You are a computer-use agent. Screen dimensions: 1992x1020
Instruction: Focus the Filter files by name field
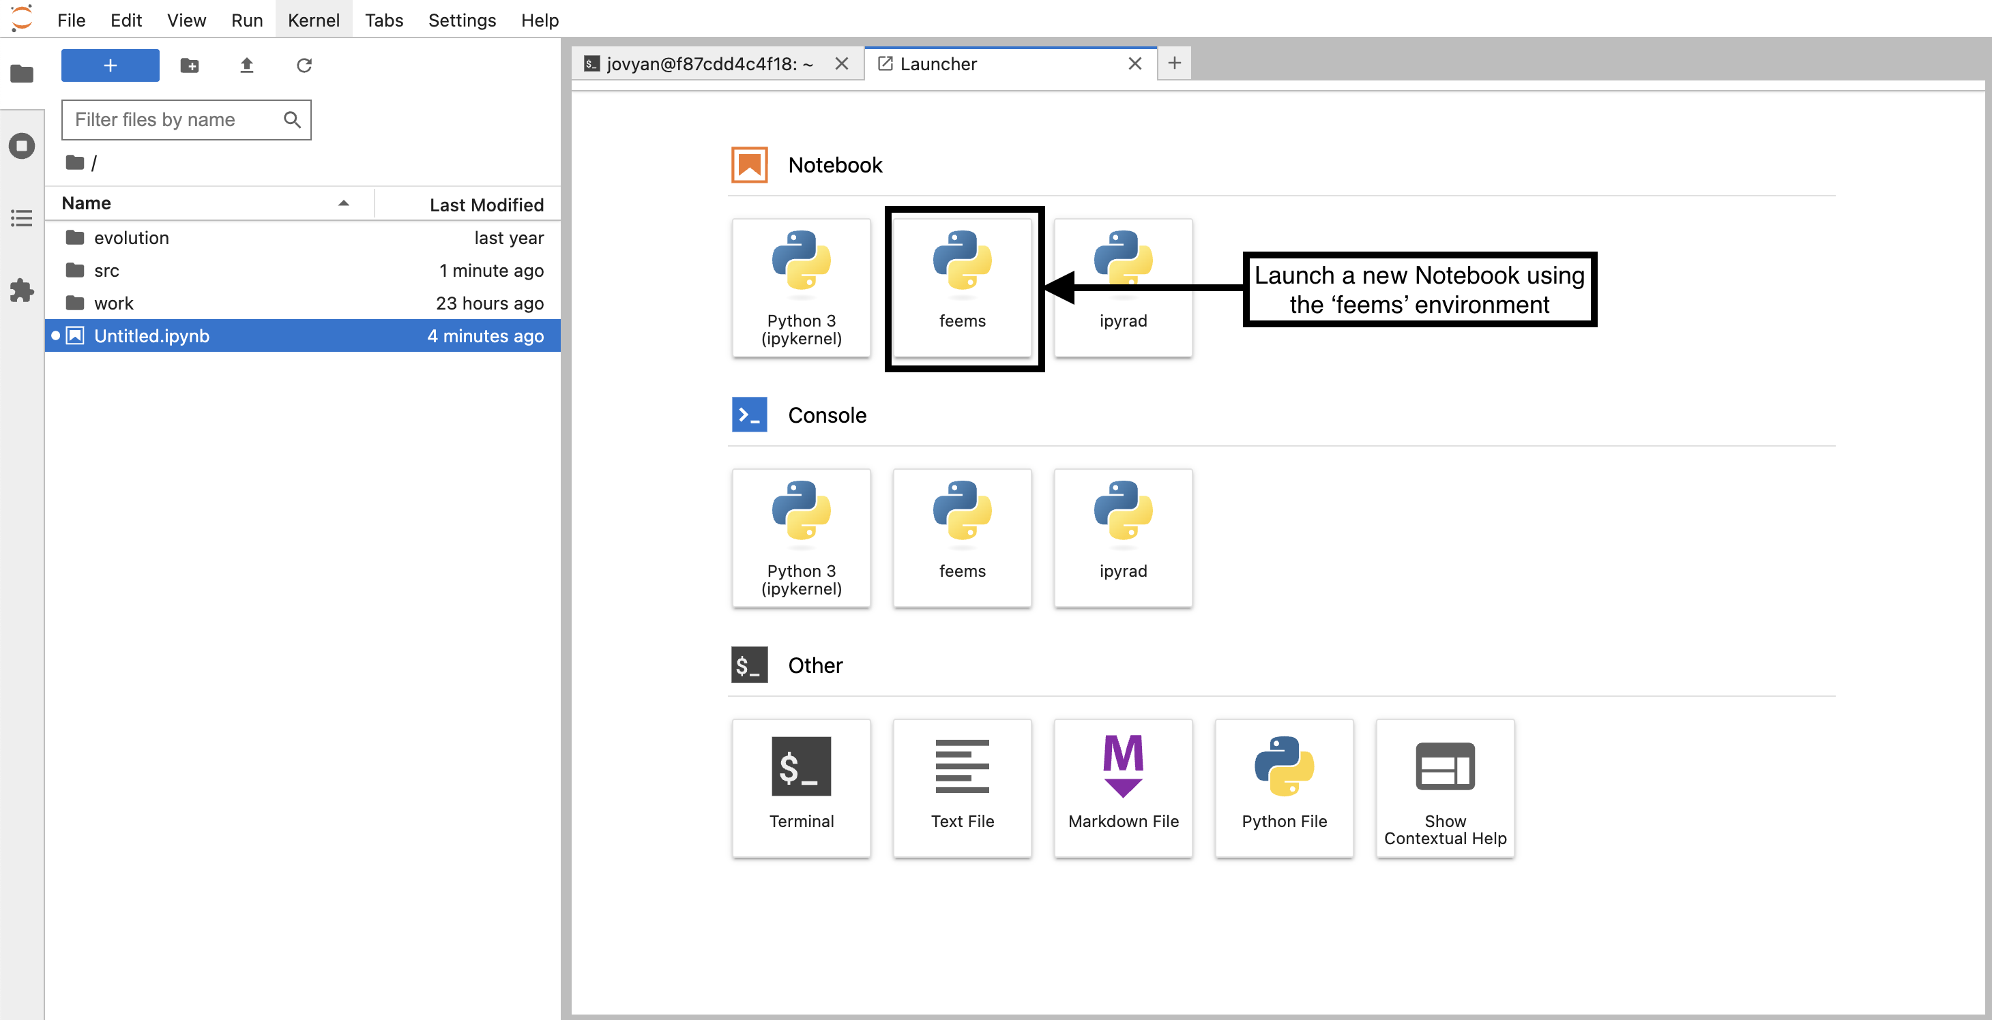tap(186, 120)
